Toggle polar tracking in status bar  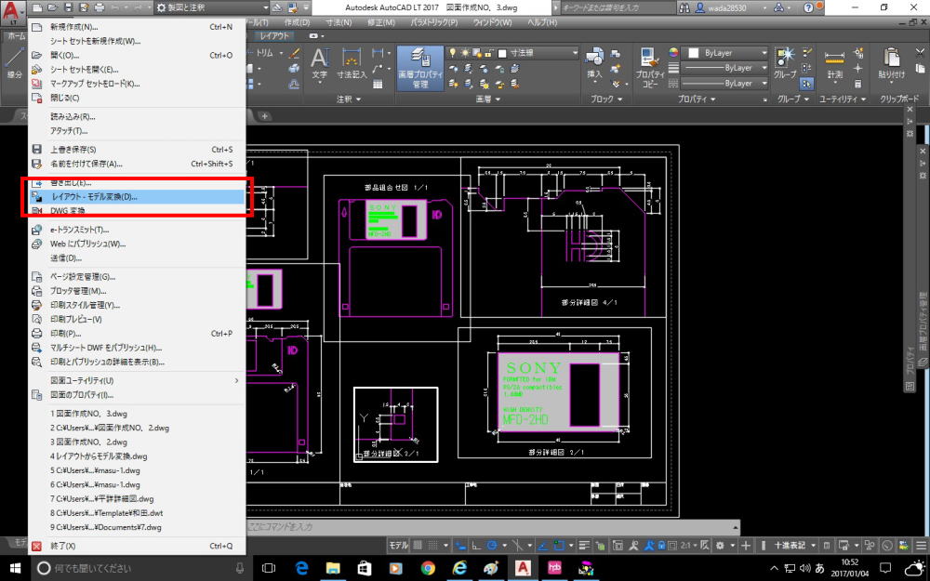pyautogui.click(x=493, y=546)
